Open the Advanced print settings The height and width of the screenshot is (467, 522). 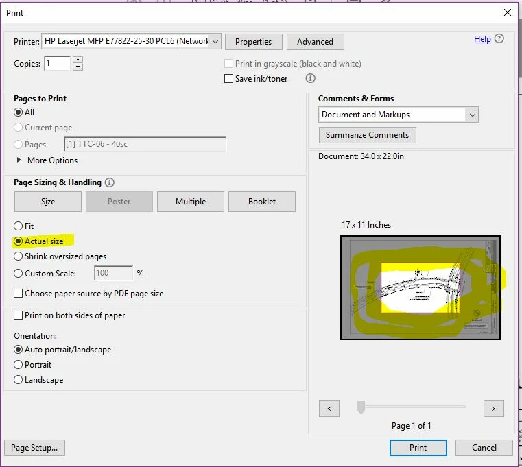[x=316, y=42]
